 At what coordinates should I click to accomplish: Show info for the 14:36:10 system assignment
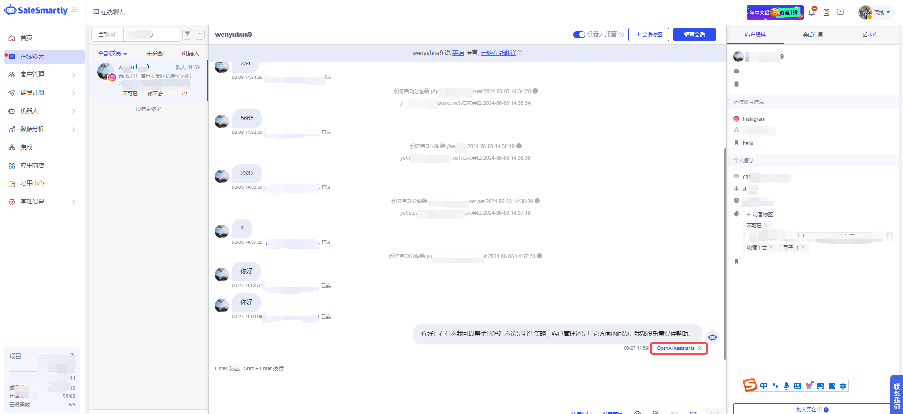(x=519, y=146)
